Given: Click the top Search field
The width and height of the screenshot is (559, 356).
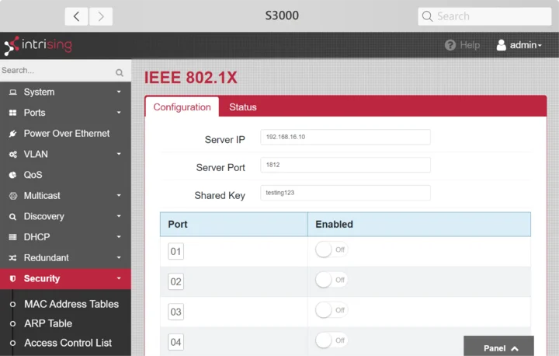Looking at the screenshot, I should point(484,16).
